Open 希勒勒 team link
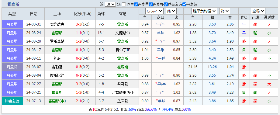The image size is (280, 115). pyautogui.click(x=123, y=84)
